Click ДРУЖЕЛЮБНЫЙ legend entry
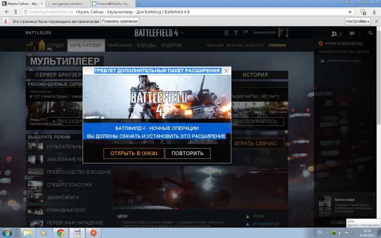The image size is (381, 238). tap(265, 224)
